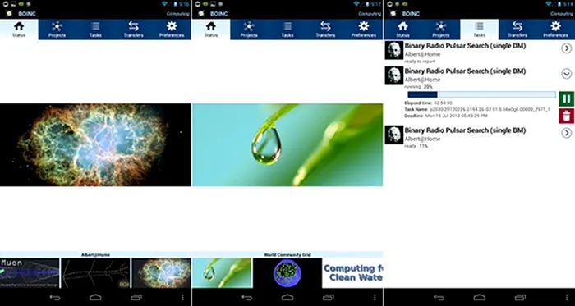Select Projects tab in middle phone screen
Screen dimensions: 575x306
point(249,30)
